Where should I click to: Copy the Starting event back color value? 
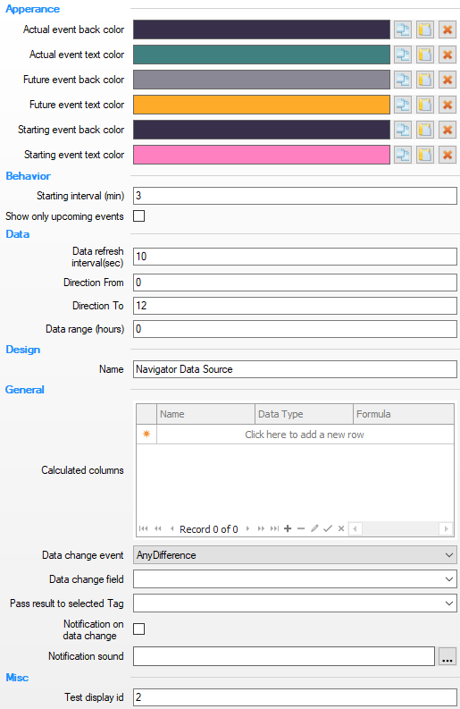click(402, 130)
